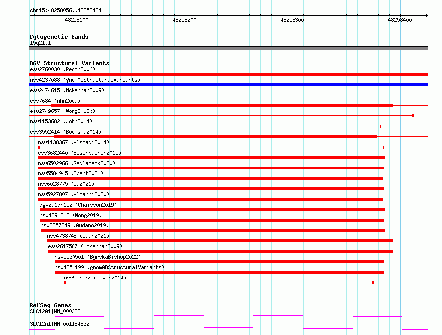Click the right end marker of the esv2749657 line
442x335 pixels.
click(x=413, y=116)
